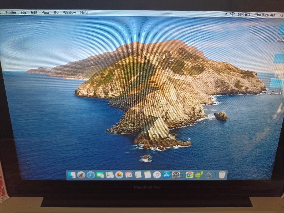Open FaceTime from the Dock
This screenshot has height=213, width=284.
(x=100, y=175)
